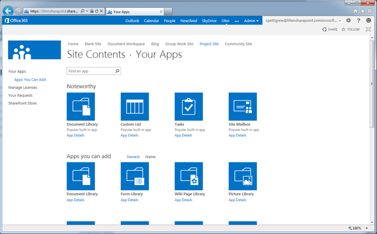Open Your Requests in sidebar
The width and height of the screenshot is (377, 234).
coord(20,95)
